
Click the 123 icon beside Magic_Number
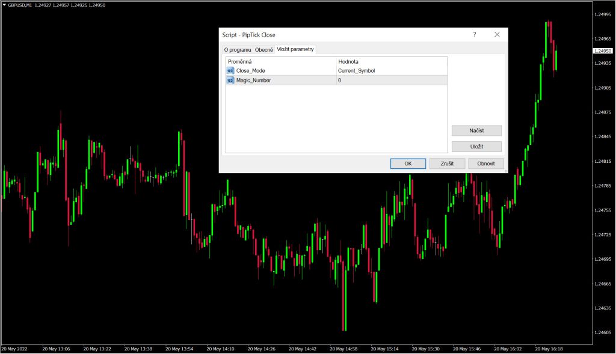click(229, 79)
